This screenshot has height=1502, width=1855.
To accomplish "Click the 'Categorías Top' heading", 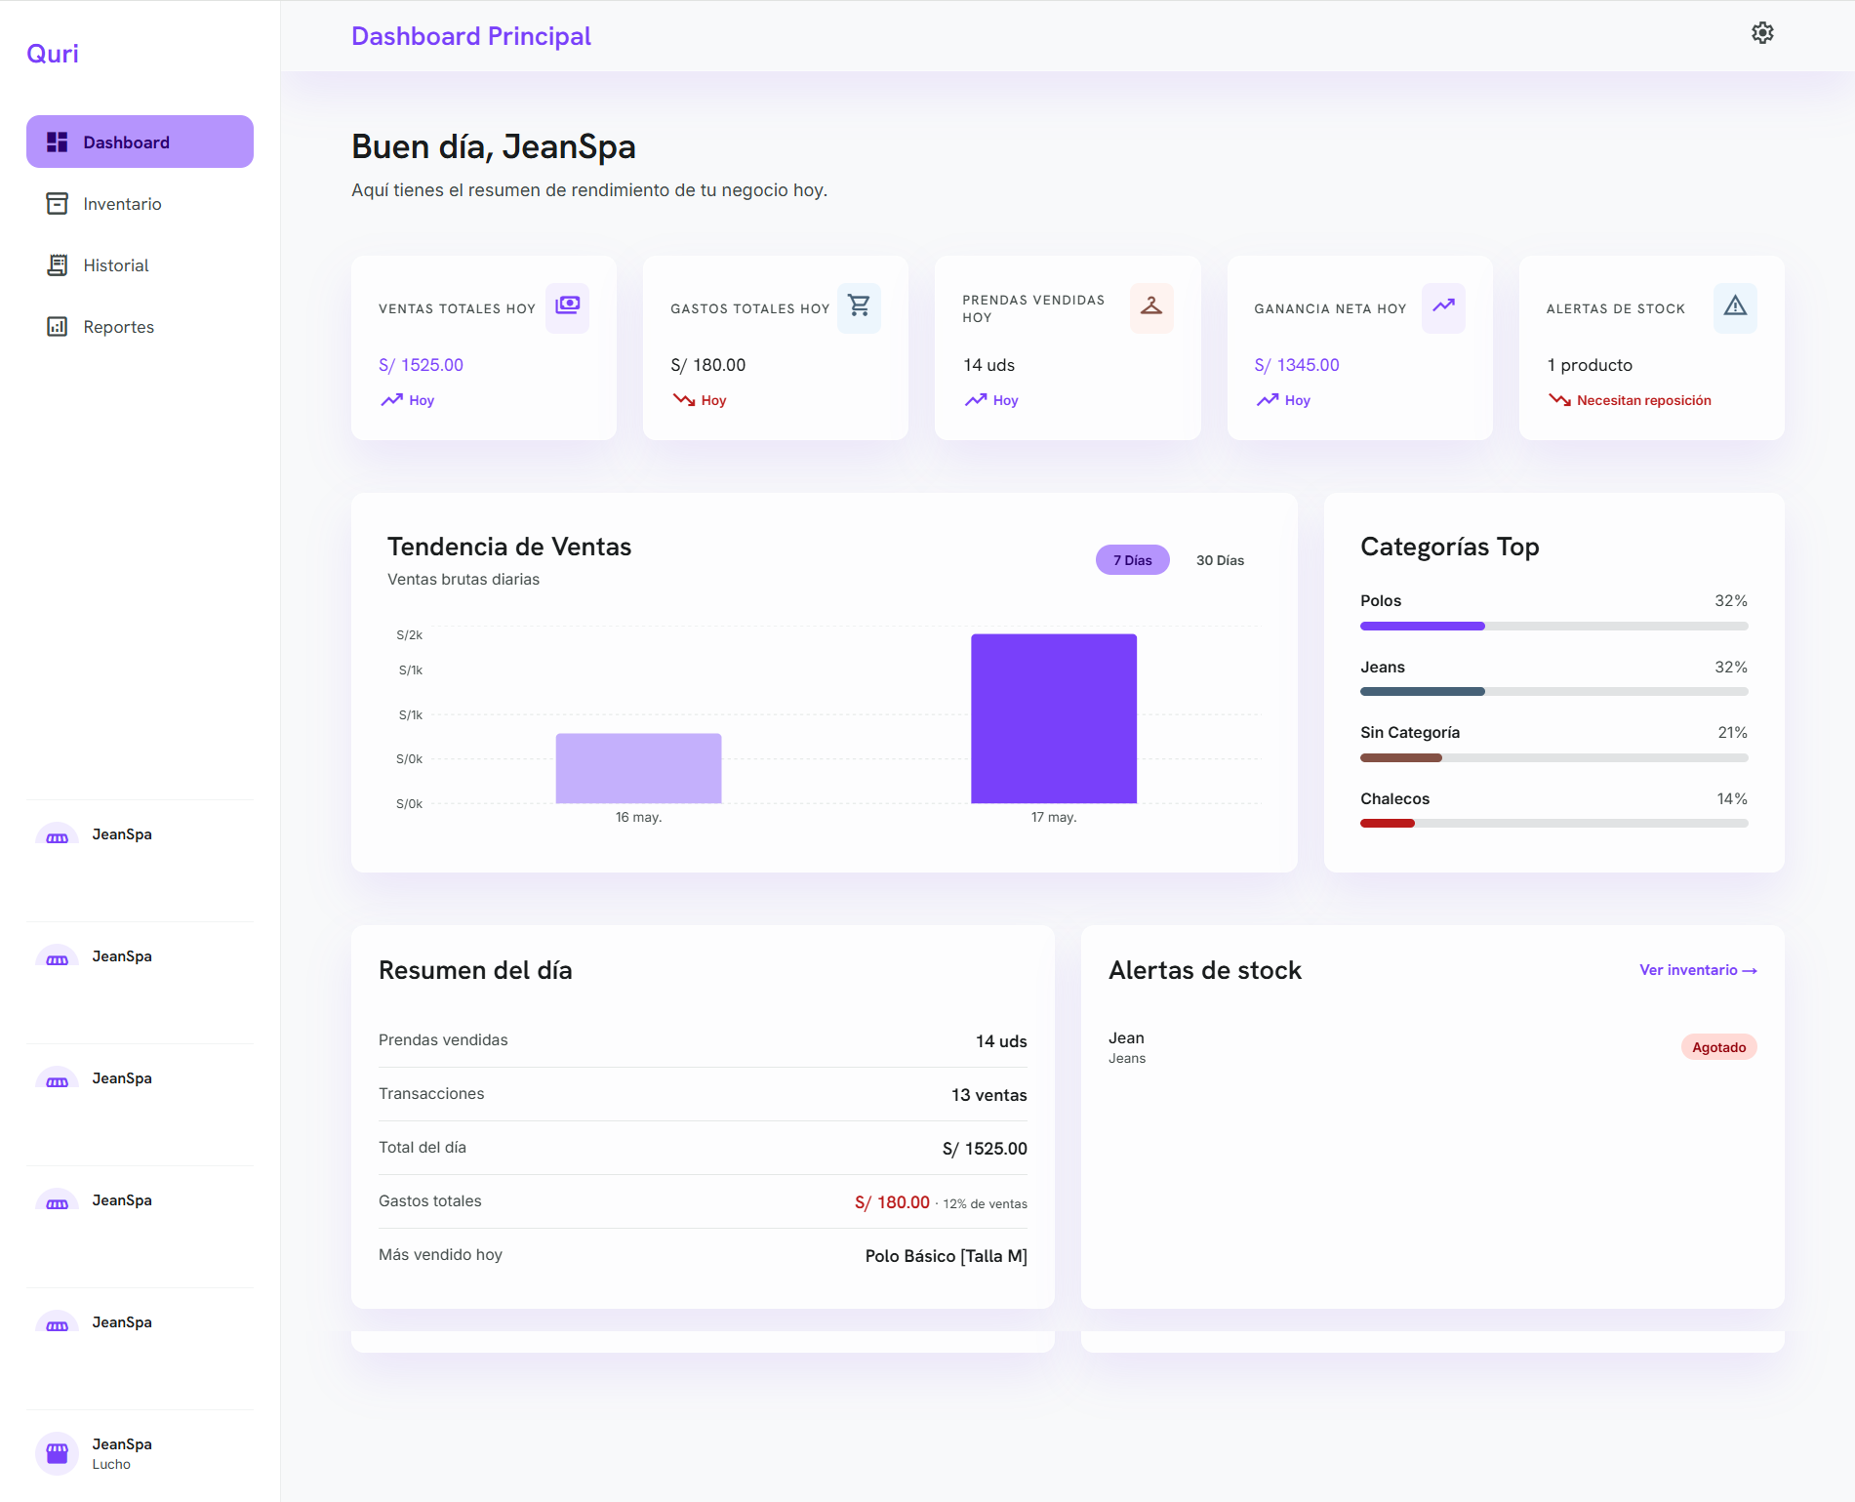I will point(1449,547).
